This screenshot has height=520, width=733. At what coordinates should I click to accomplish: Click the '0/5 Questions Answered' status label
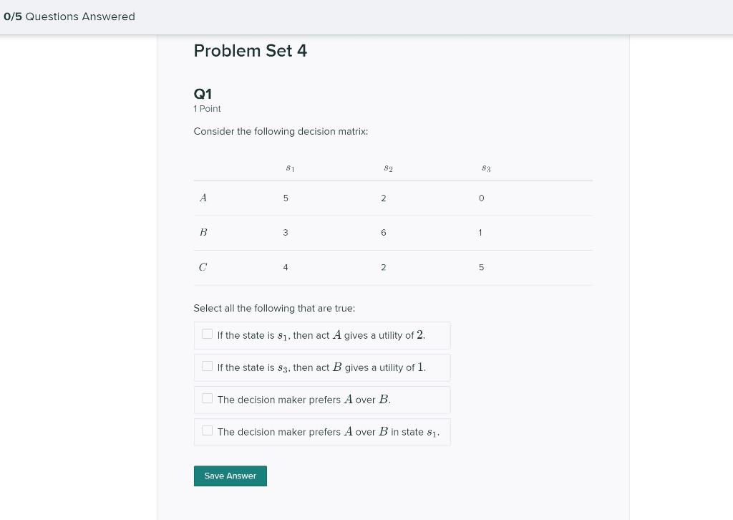69,16
